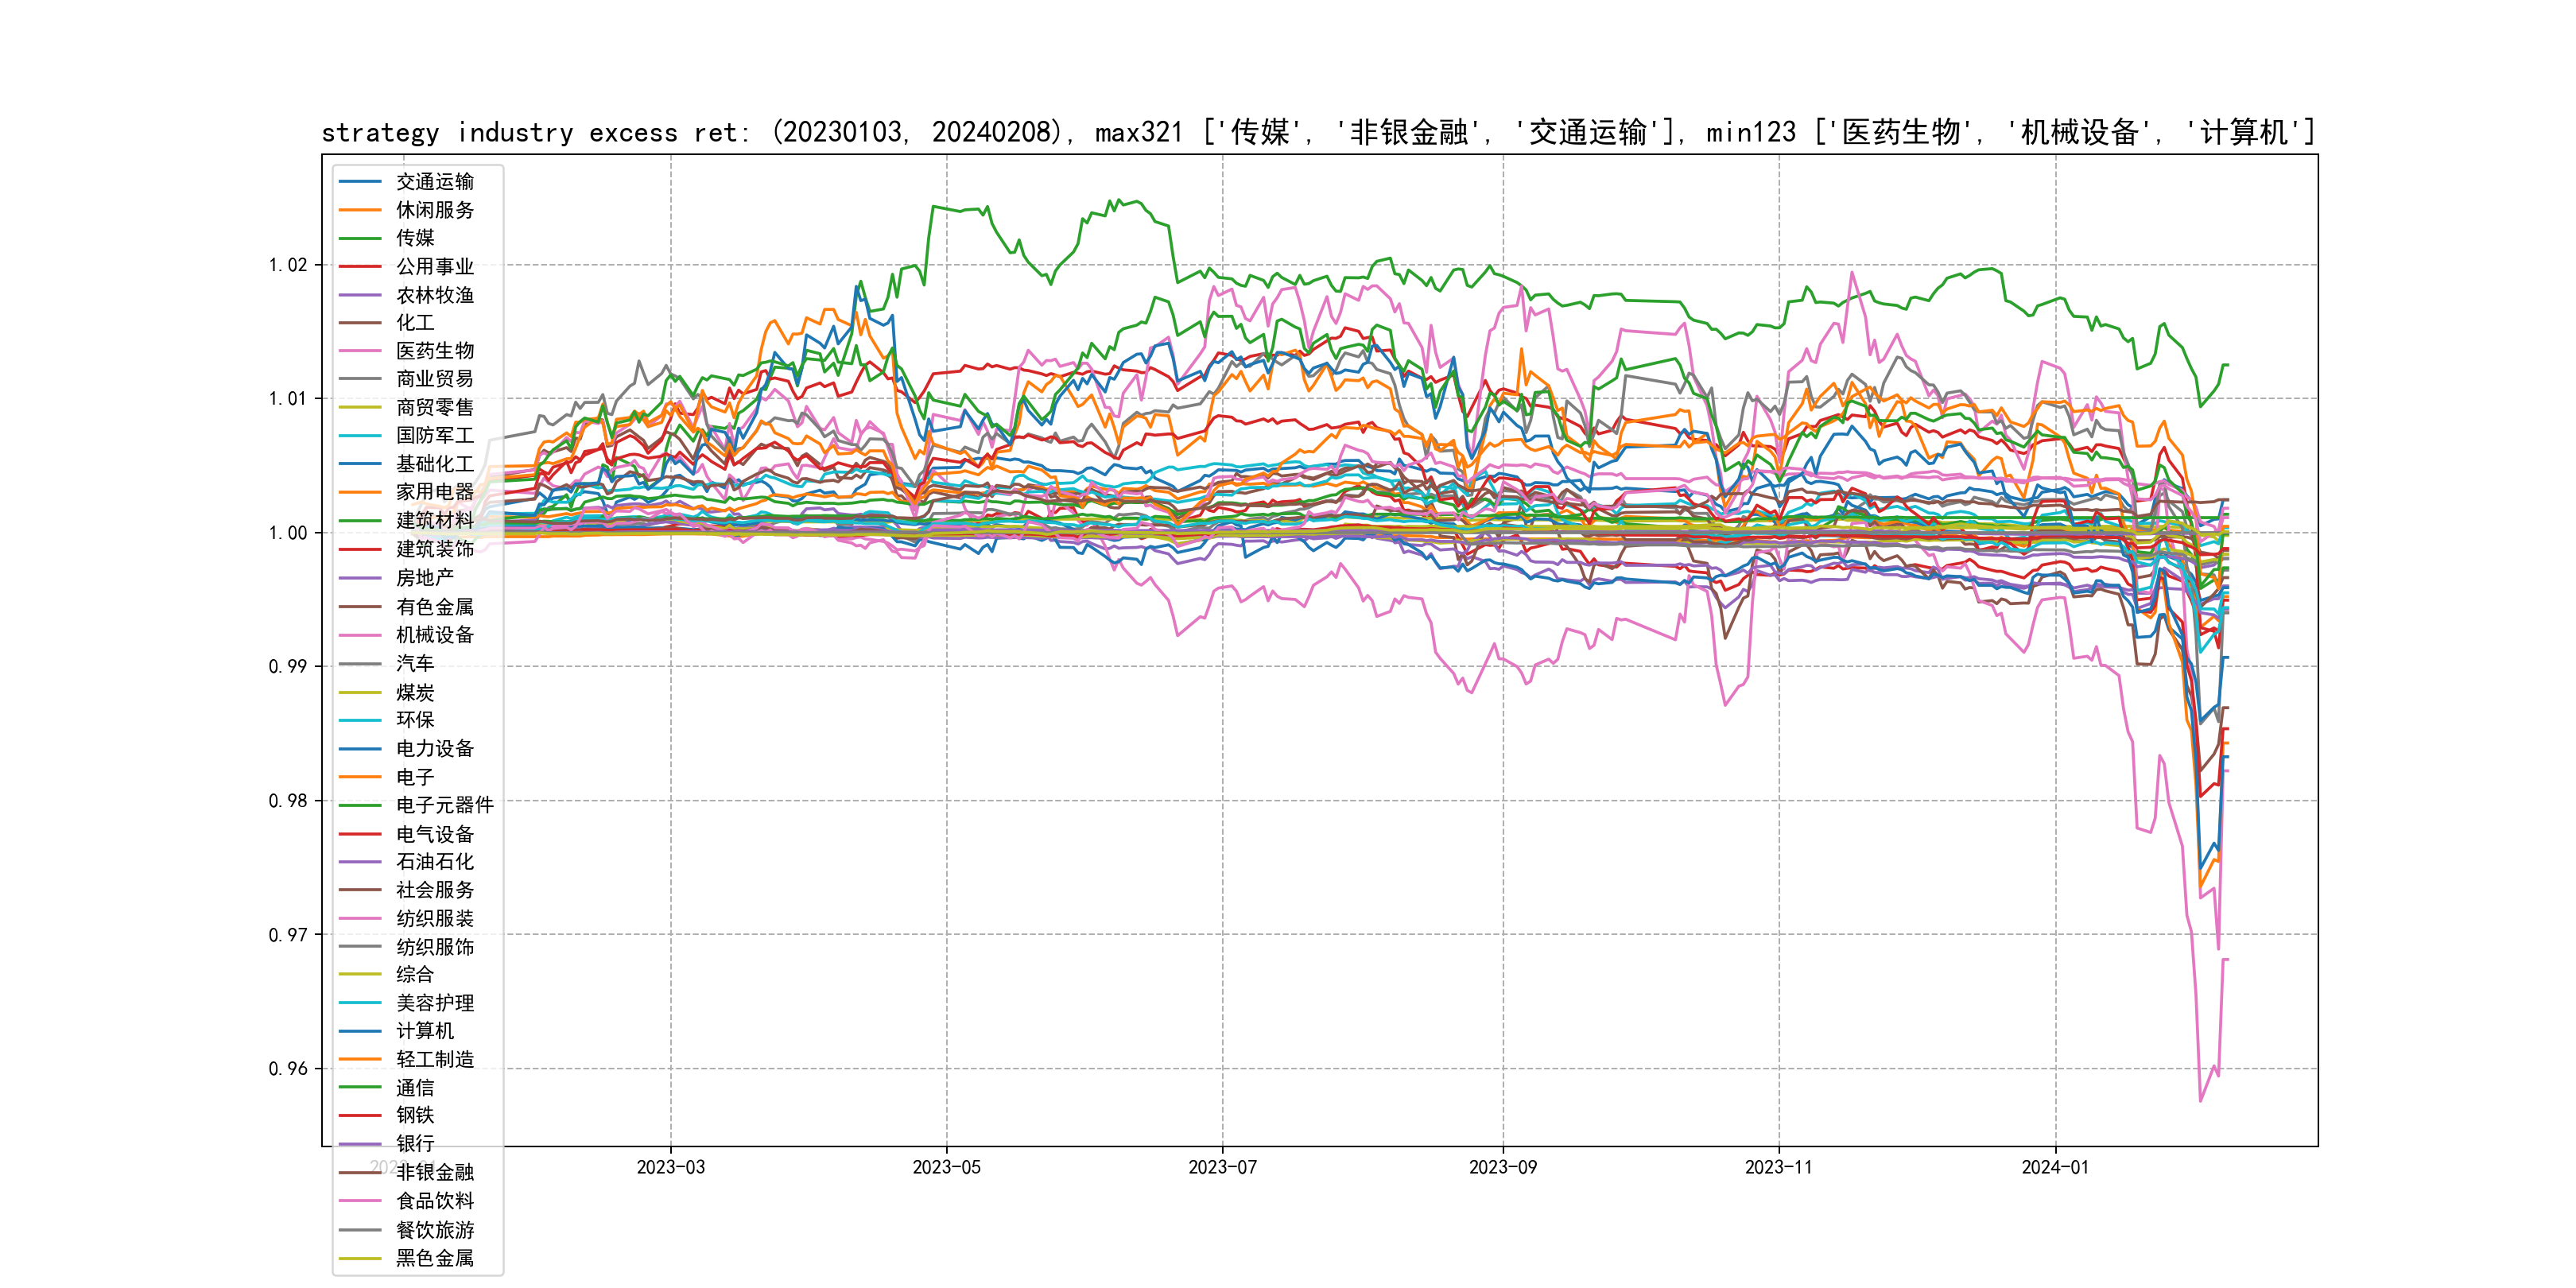The image size is (2576, 1288).
Task: Click the 黑色金属 legend entry at bottom
Action: [434, 1258]
